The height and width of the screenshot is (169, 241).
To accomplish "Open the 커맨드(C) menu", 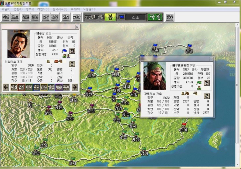I will [43, 9].
